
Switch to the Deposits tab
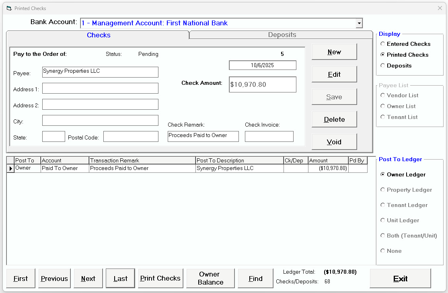pos(282,35)
